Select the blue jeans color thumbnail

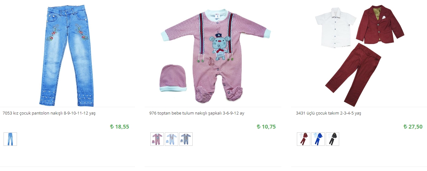tap(10, 139)
